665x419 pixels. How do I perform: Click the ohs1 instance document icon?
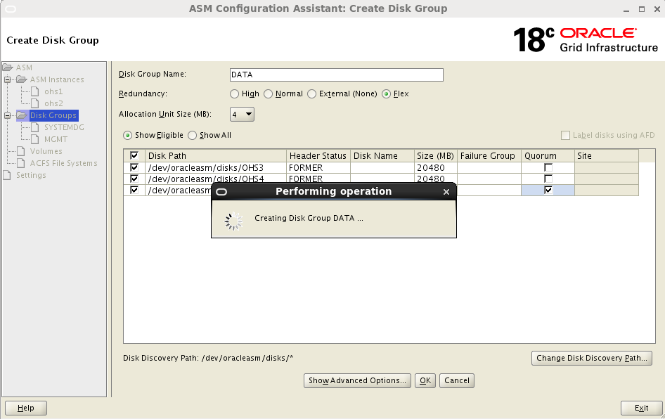coord(36,91)
